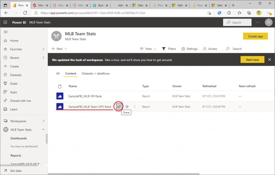Dismiss the workspace tour banner
Viewport: 275px width, 175px height.
coord(270,59)
